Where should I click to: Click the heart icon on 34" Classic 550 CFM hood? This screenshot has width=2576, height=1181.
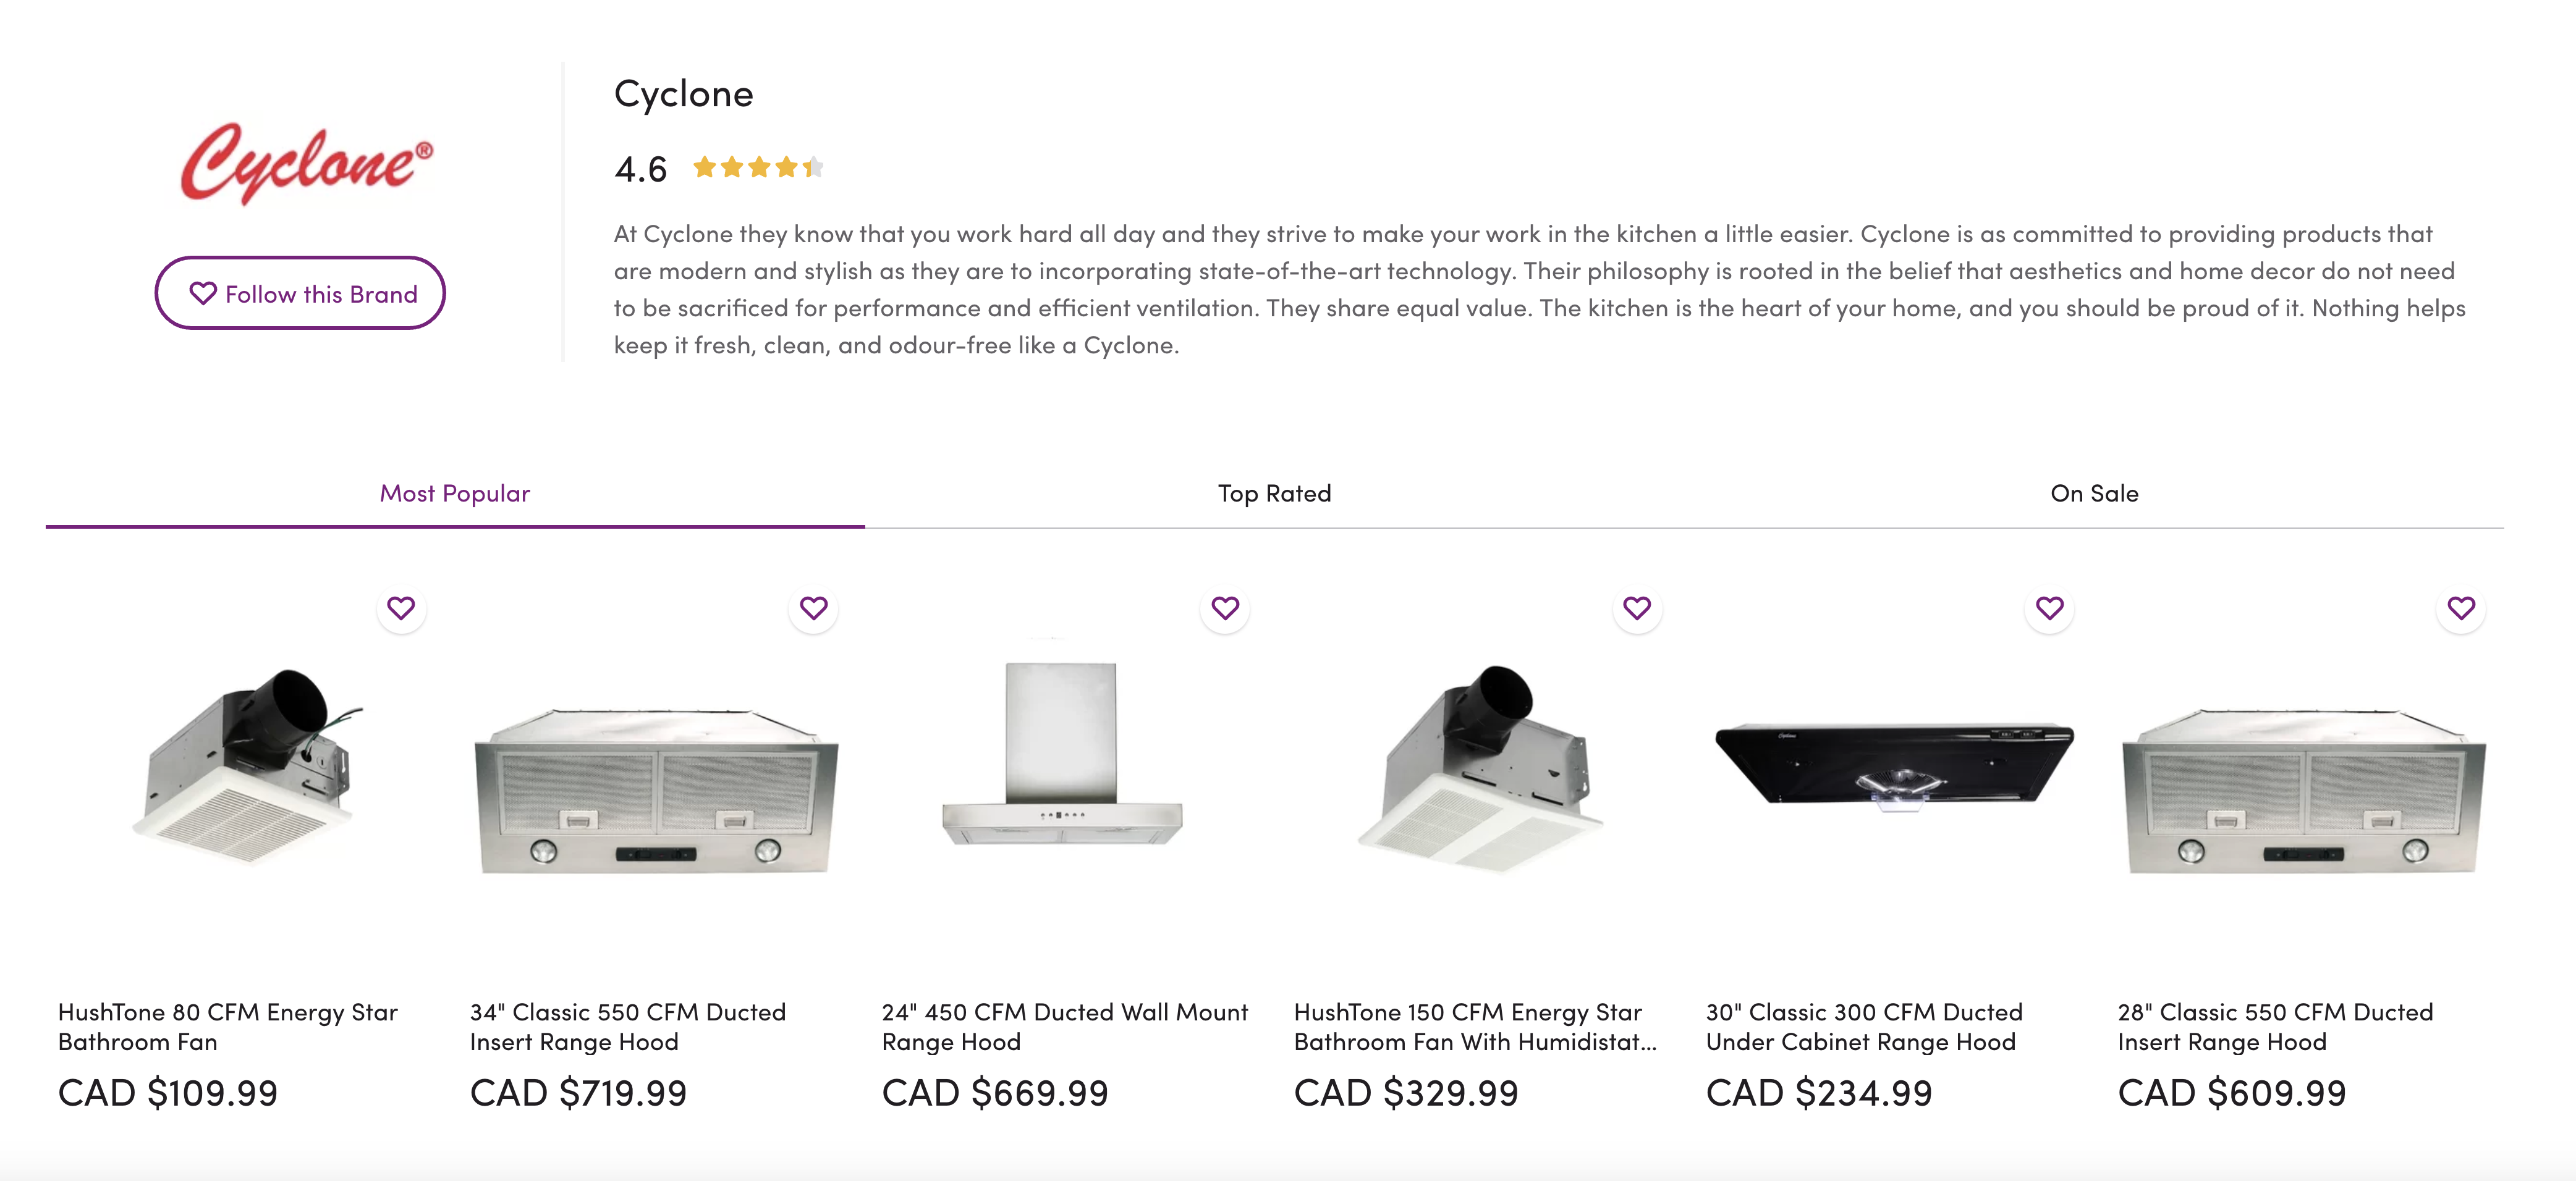click(814, 607)
